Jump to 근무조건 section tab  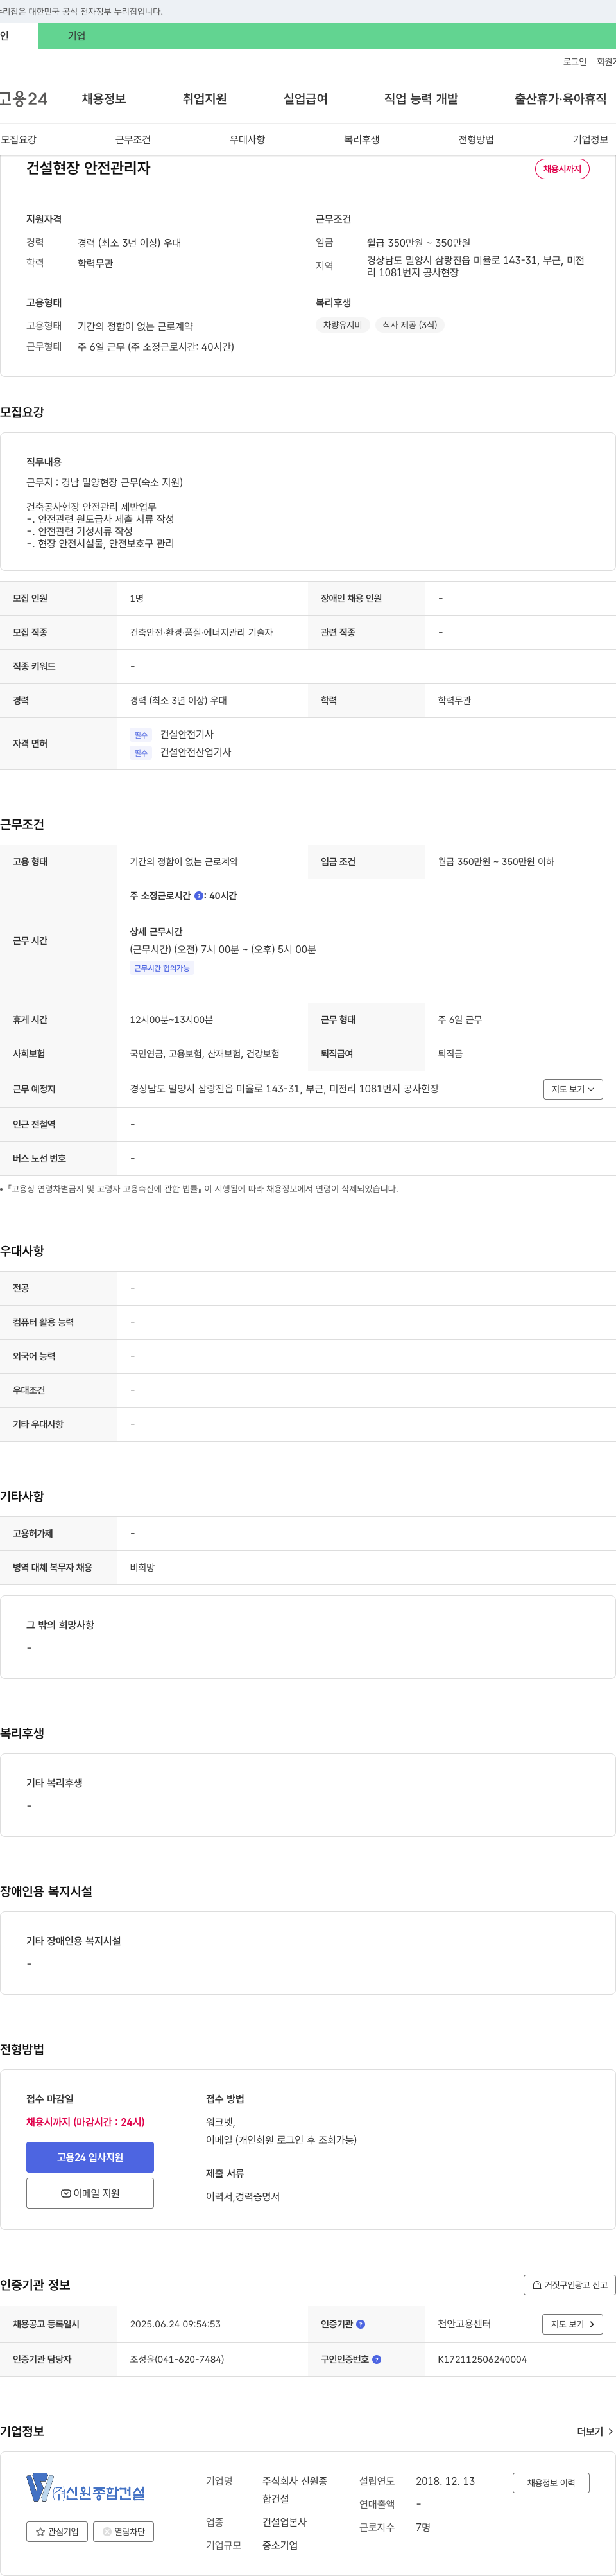pyautogui.click(x=133, y=139)
